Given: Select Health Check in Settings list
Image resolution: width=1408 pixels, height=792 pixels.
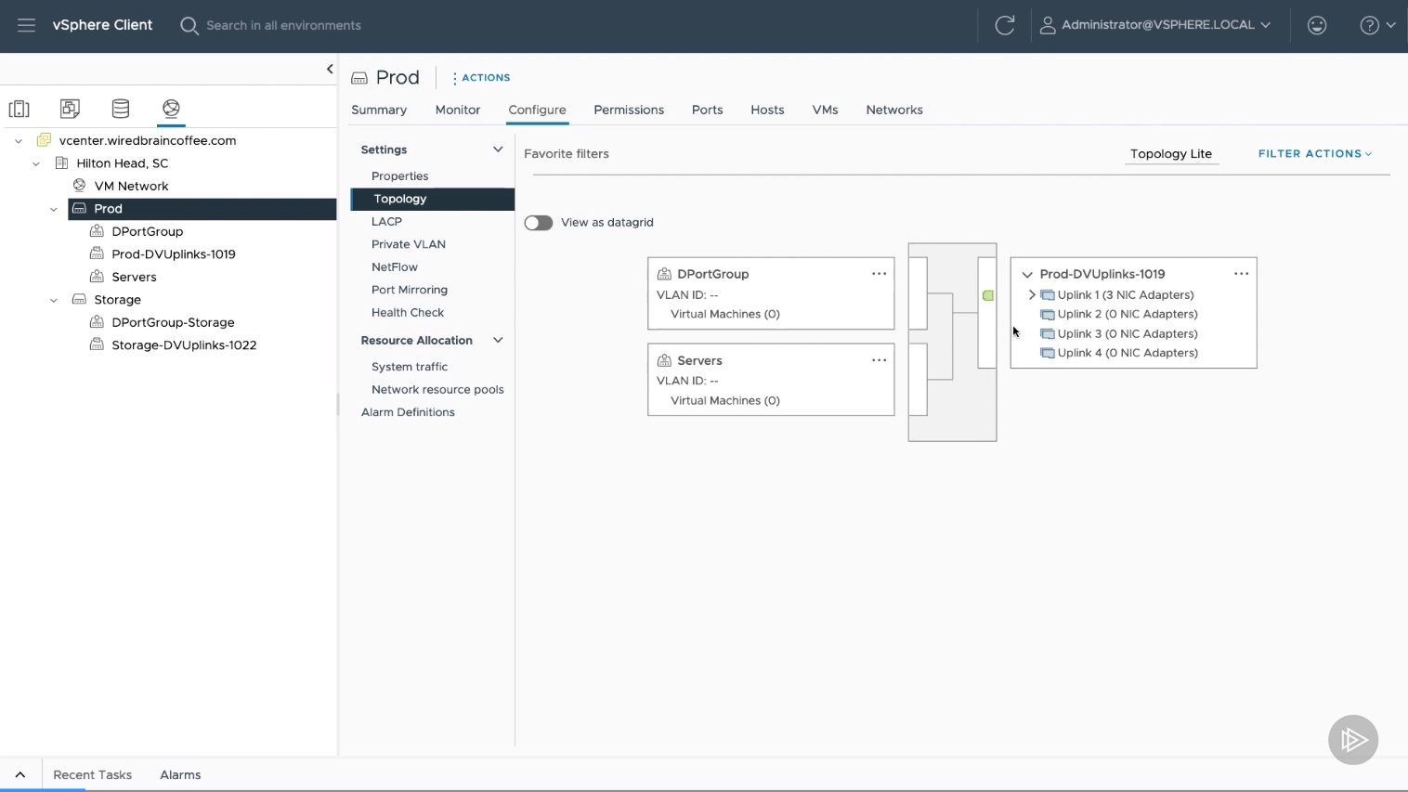Looking at the screenshot, I should click(408, 313).
